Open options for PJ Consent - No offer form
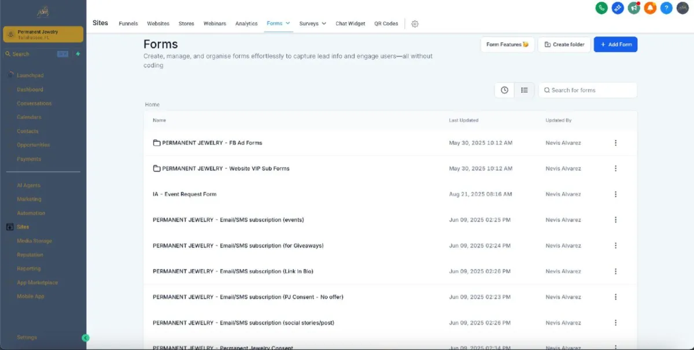 click(615, 297)
